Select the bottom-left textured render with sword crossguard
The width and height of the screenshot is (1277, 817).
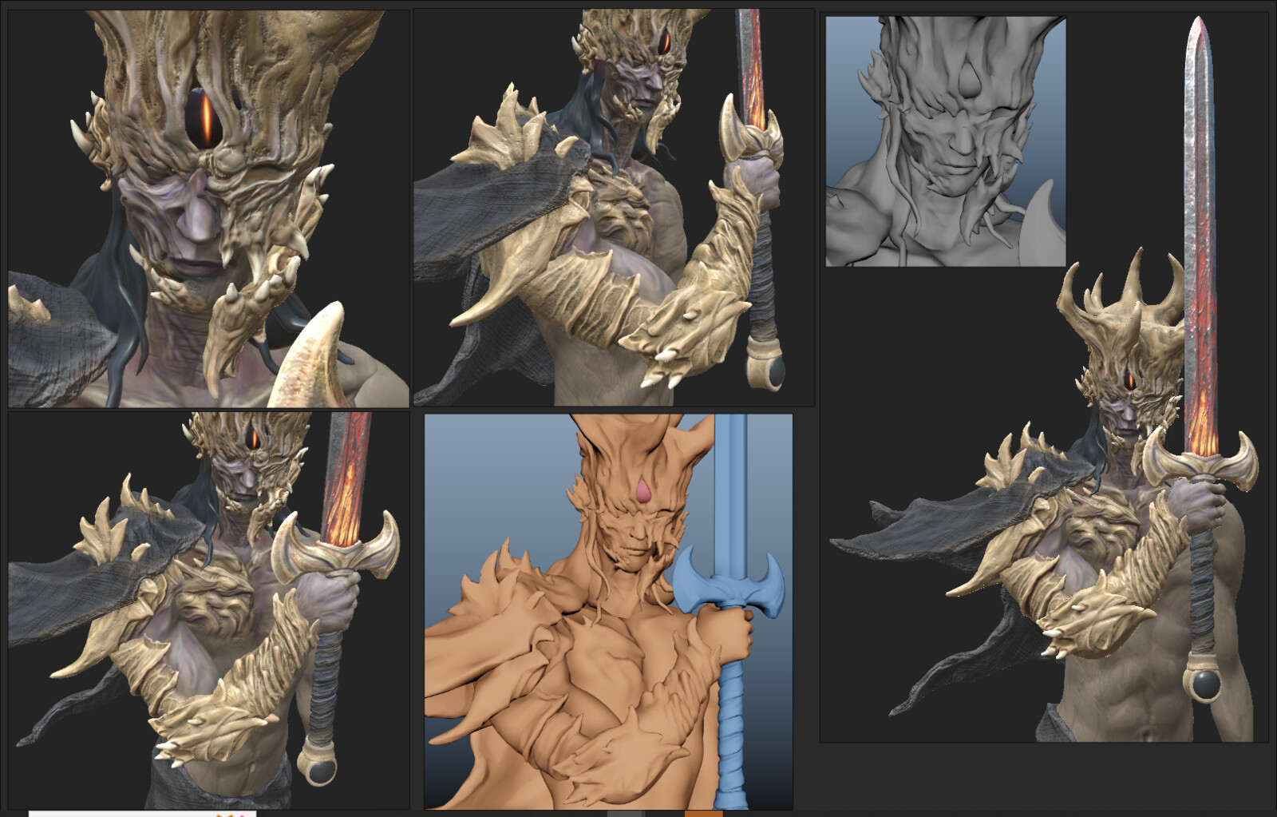coord(209,611)
